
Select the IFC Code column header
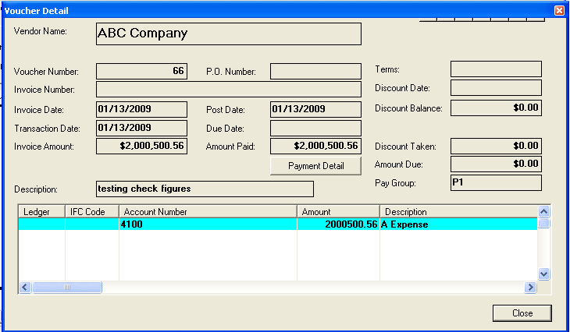click(x=91, y=211)
